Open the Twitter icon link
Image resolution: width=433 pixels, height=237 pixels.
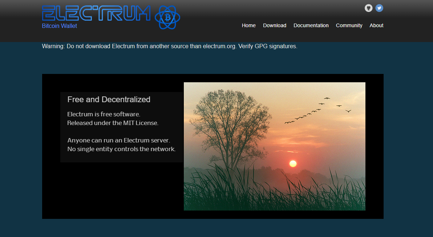[x=379, y=8]
